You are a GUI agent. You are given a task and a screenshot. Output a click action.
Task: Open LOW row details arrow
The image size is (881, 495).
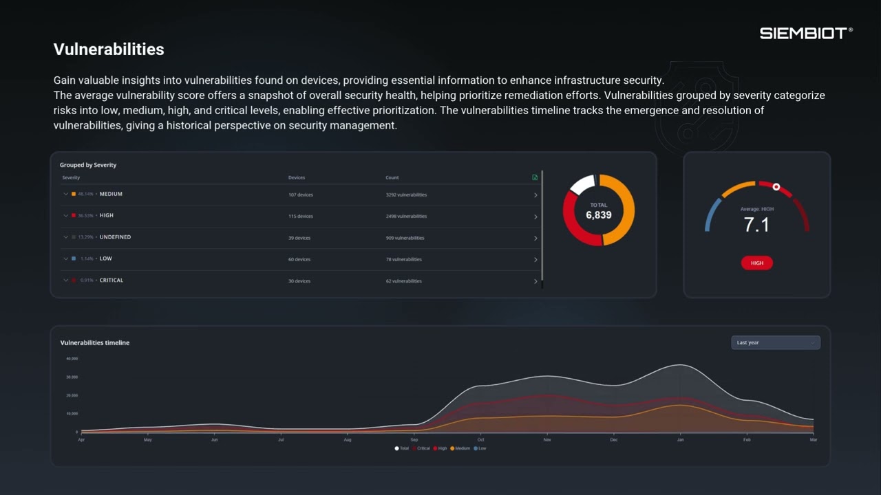pos(535,260)
